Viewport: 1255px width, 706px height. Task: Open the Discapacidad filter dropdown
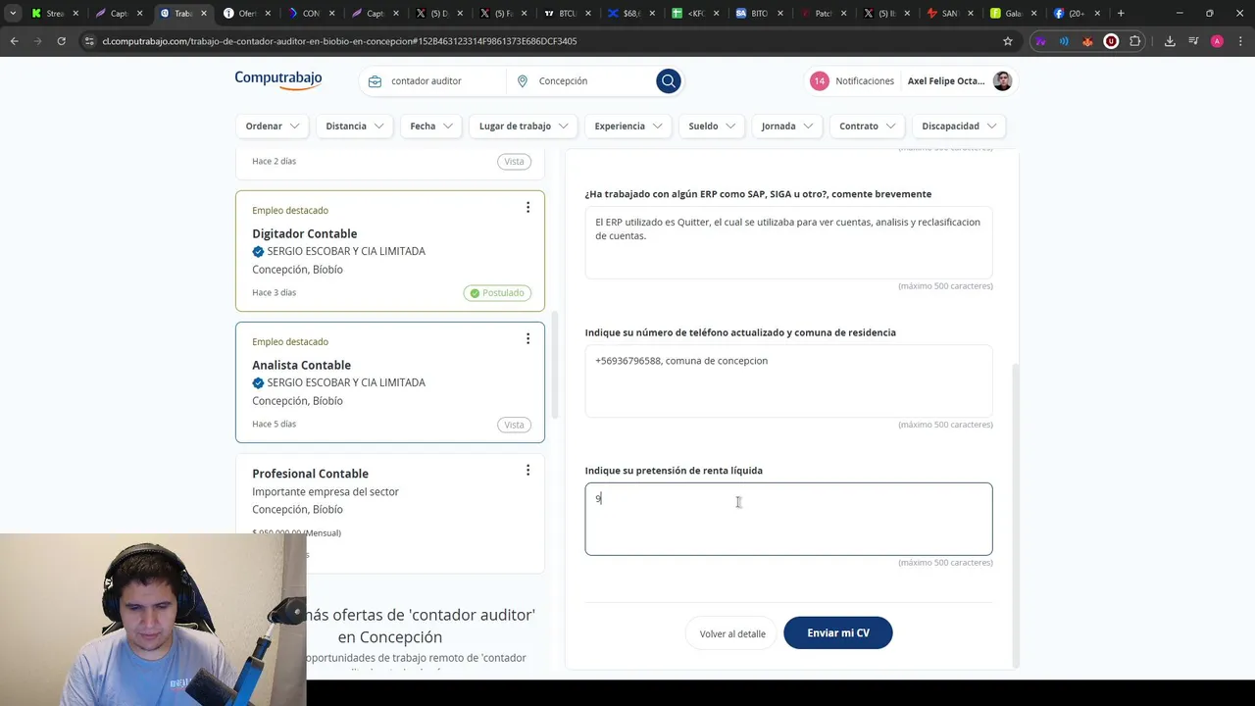click(959, 126)
